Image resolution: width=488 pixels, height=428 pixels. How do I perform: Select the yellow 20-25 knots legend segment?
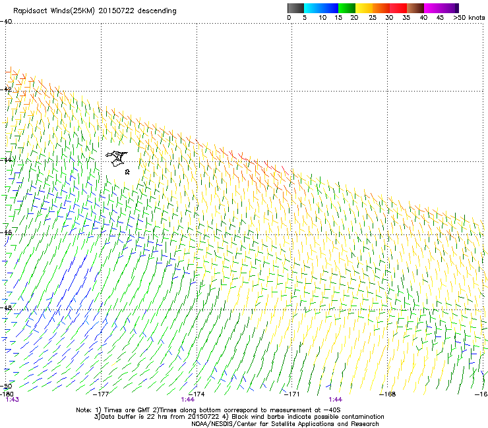click(364, 8)
